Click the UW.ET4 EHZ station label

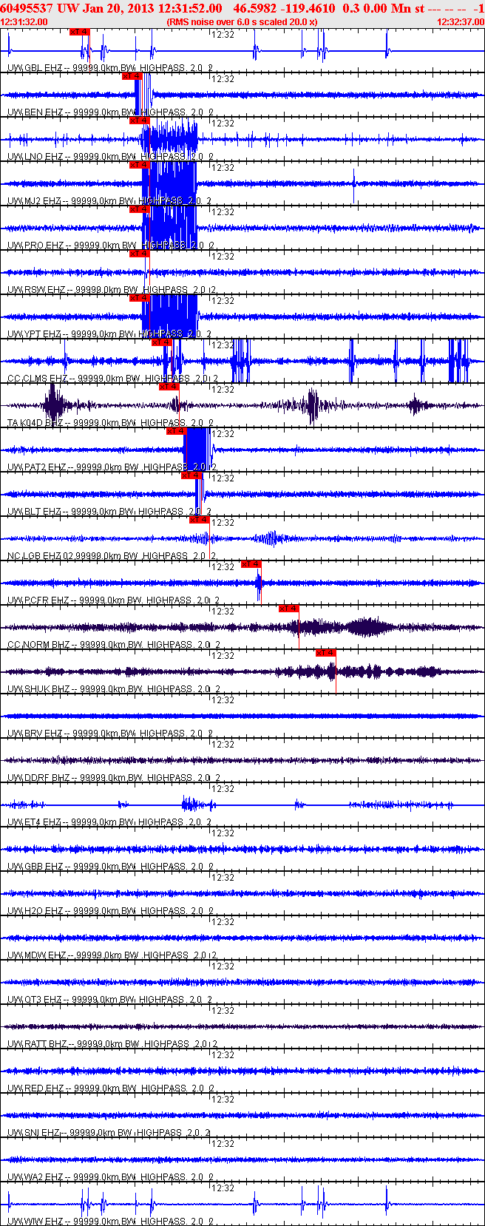[x=35, y=822]
